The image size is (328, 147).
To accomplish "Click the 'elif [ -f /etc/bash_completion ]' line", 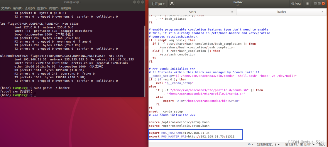I will pos(186,51).
